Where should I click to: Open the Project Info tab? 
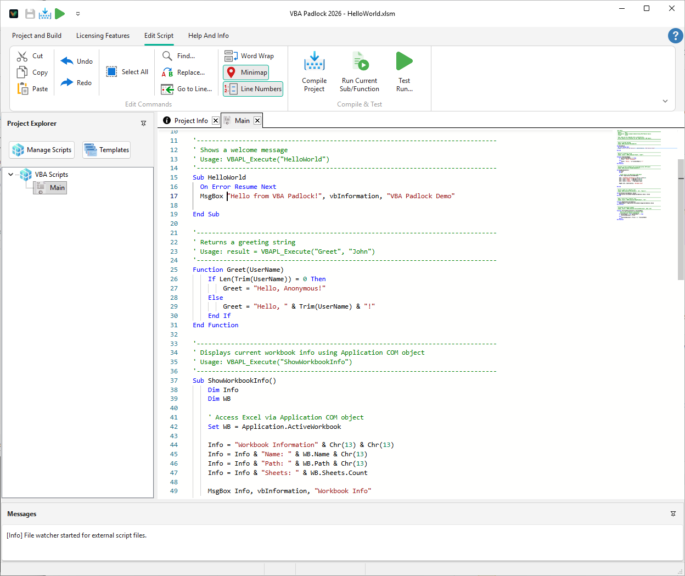pyautogui.click(x=192, y=120)
